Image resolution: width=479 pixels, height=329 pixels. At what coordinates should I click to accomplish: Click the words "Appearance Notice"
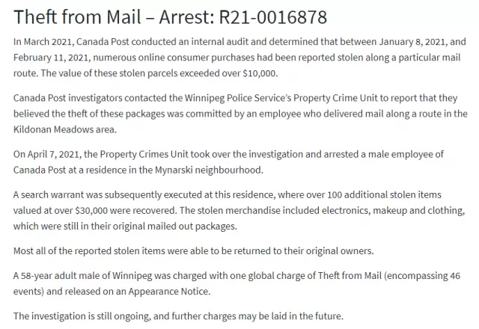[169, 292]
